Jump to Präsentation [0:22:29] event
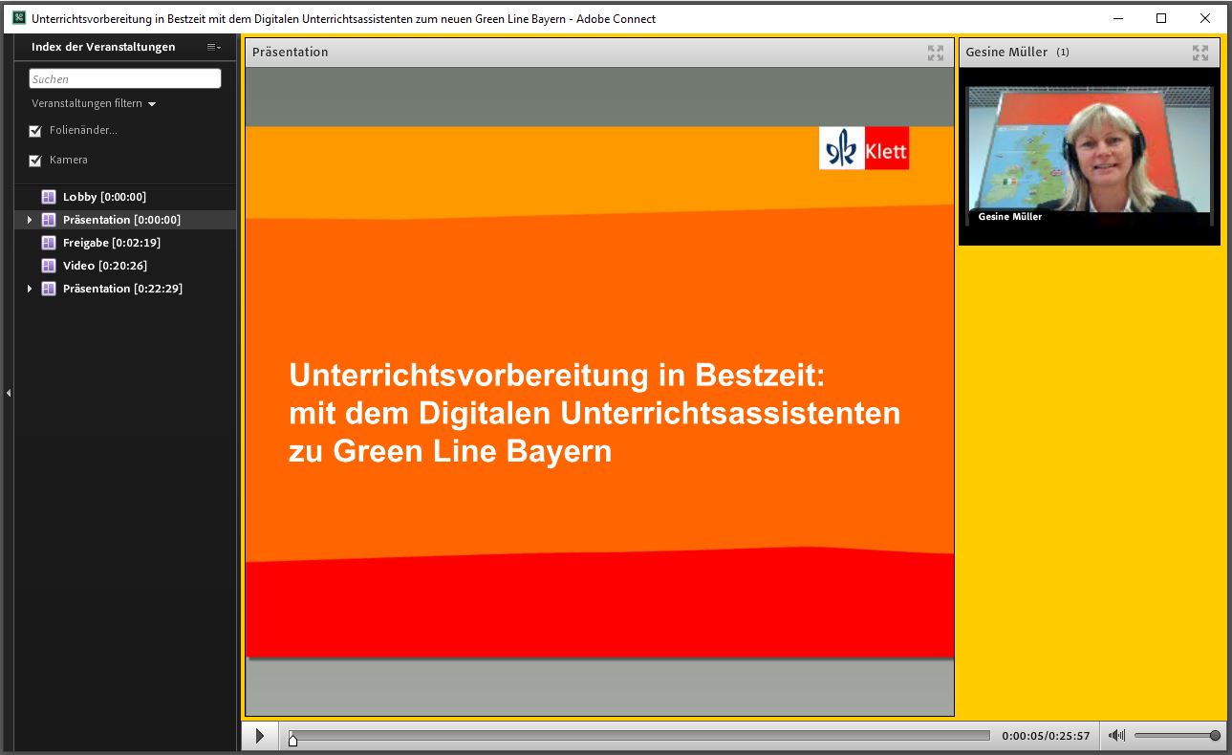This screenshot has height=755, width=1232. pos(122,289)
